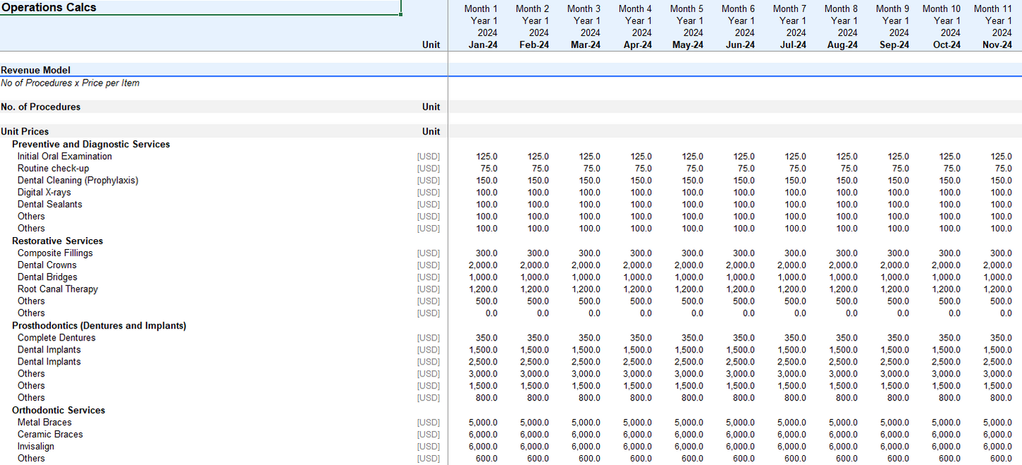
Task: Click the Dental Cleaning (Prophylaxis) row label
Action: point(78,180)
